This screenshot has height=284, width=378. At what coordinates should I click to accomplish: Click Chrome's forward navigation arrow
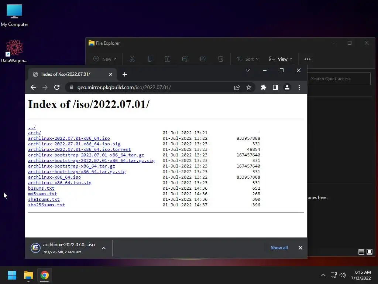coord(45,87)
